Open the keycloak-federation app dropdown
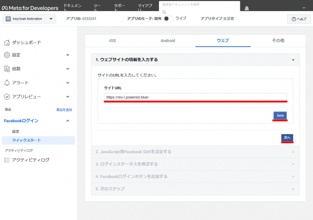This screenshot has height=220, width=313. point(29,19)
